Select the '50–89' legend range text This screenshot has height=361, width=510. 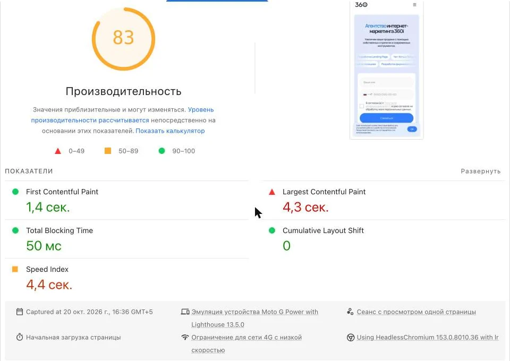(128, 151)
